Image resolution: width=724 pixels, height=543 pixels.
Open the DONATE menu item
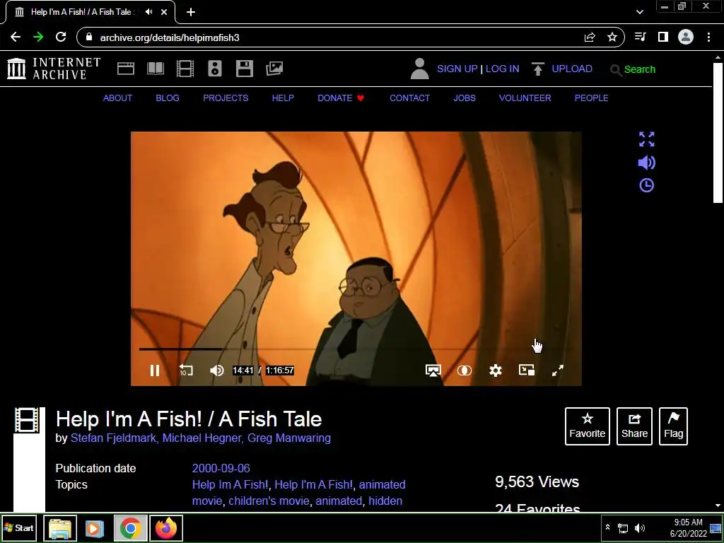pyautogui.click(x=341, y=98)
